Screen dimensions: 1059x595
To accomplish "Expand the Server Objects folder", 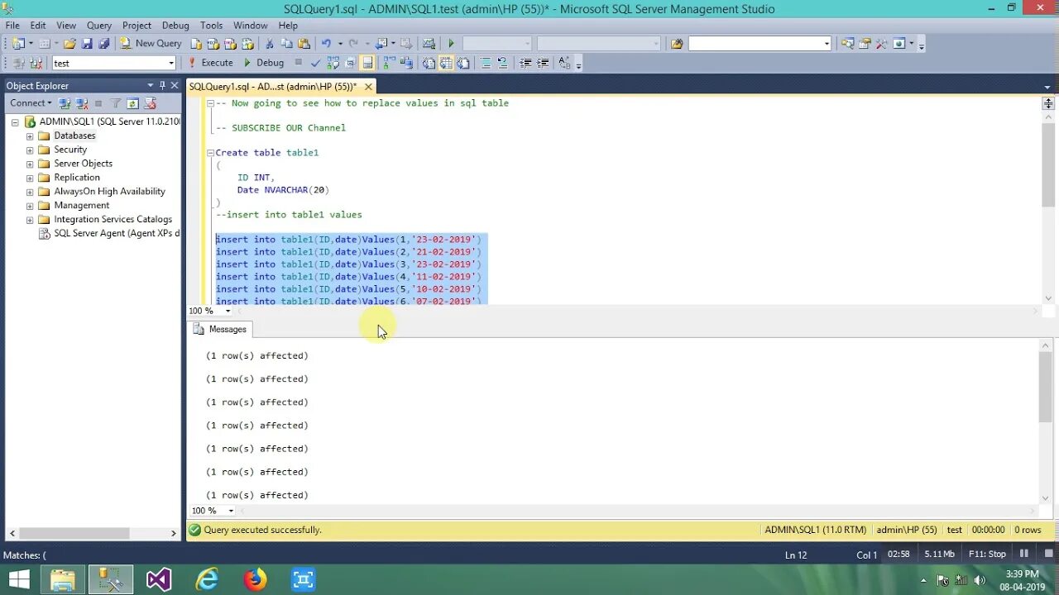I will coord(30,164).
